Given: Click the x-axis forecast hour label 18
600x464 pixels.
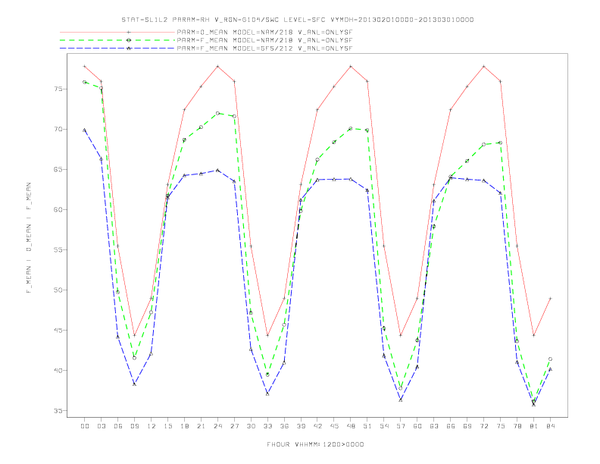Looking at the screenshot, I should point(184,426).
